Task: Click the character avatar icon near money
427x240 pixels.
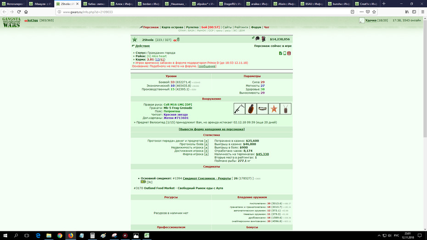Action: (x=264, y=39)
